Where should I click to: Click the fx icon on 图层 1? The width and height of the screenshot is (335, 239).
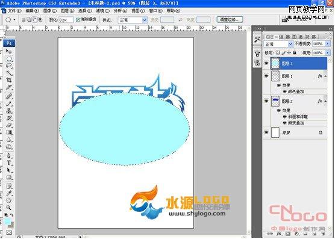[319, 76]
